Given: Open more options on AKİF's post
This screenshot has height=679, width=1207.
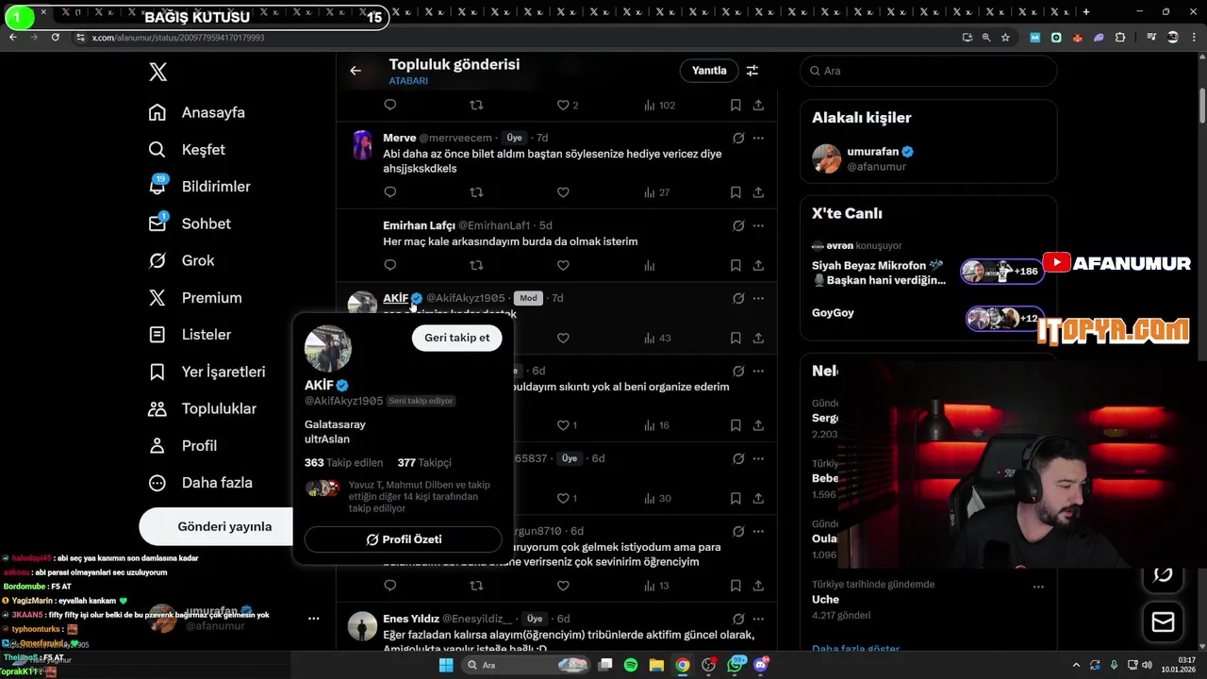Looking at the screenshot, I should click(758, 298).
